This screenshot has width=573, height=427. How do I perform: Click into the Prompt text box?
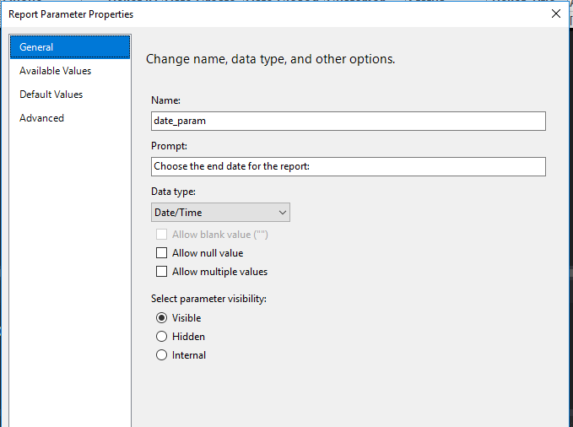(348, 166)
